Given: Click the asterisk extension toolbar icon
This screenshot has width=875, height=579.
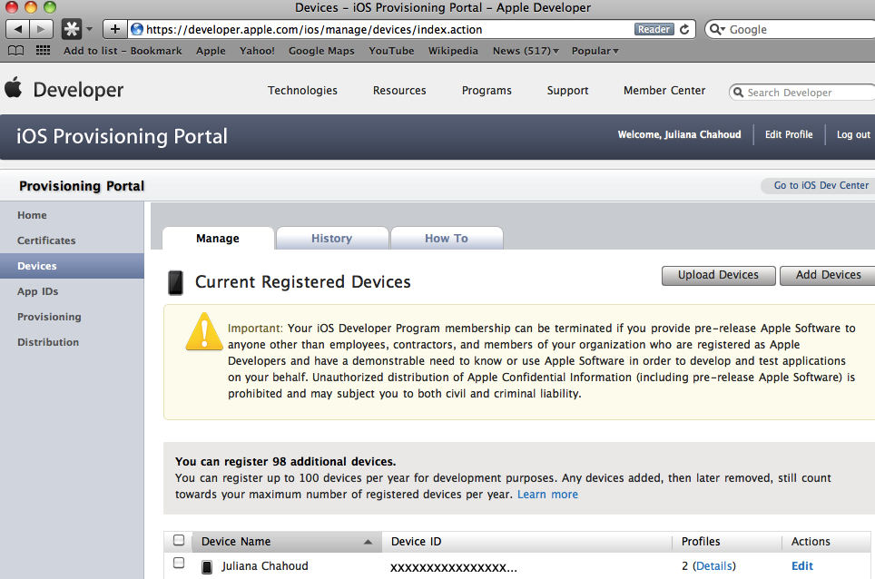Looking at the screenshot, I should [71, 29].
